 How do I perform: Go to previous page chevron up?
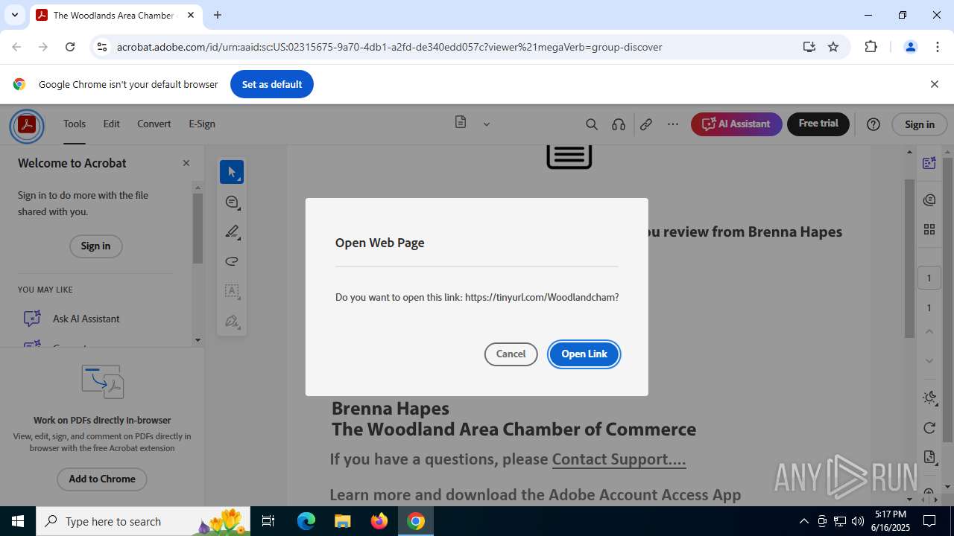click(x=929, y=331)
